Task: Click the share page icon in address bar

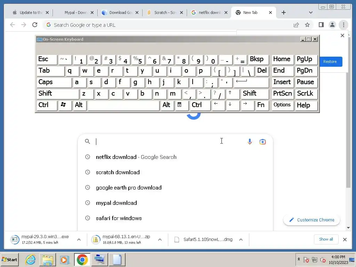Action: coord(296,25)
